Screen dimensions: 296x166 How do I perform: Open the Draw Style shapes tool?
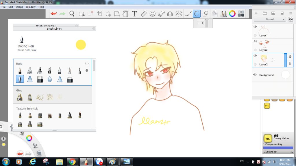pos(205,14)
